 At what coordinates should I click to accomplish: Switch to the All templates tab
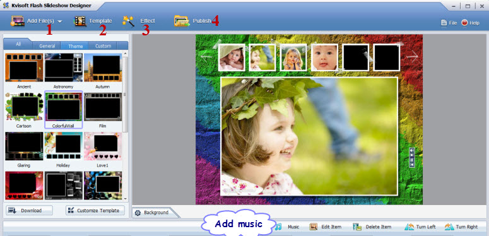click(x=18, y=44)
